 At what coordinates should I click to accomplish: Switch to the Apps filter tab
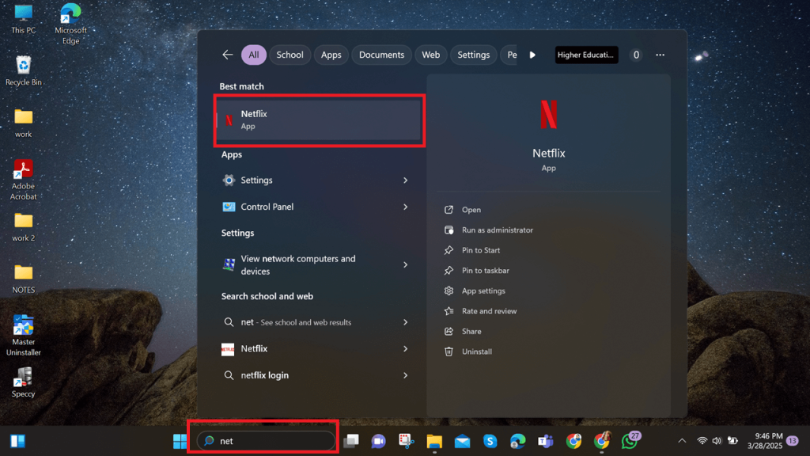click(x=331, y=55)
